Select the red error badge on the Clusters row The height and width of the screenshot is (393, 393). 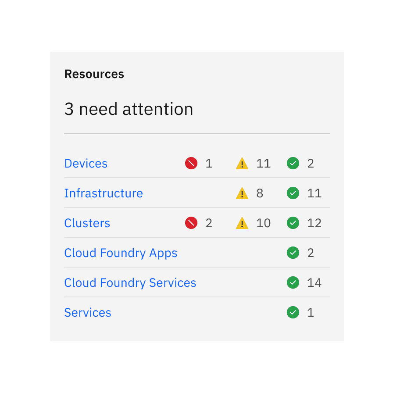pos(191,223)
